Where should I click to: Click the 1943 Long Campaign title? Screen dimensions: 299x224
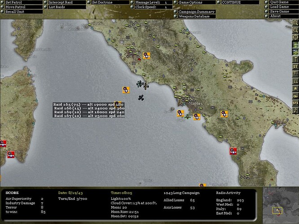point(181,193)
